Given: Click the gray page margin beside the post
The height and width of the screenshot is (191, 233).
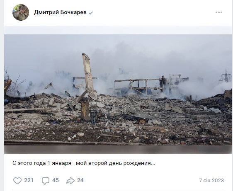Looking at the screenshot, I should [2, 95].
